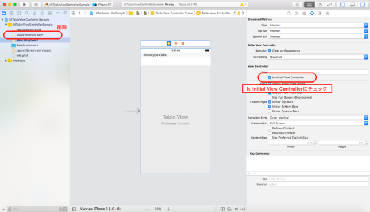Collapse the UITableViewControllerSample project root
The width and height of the screenshot is (370, 212).
coord(3,19)
